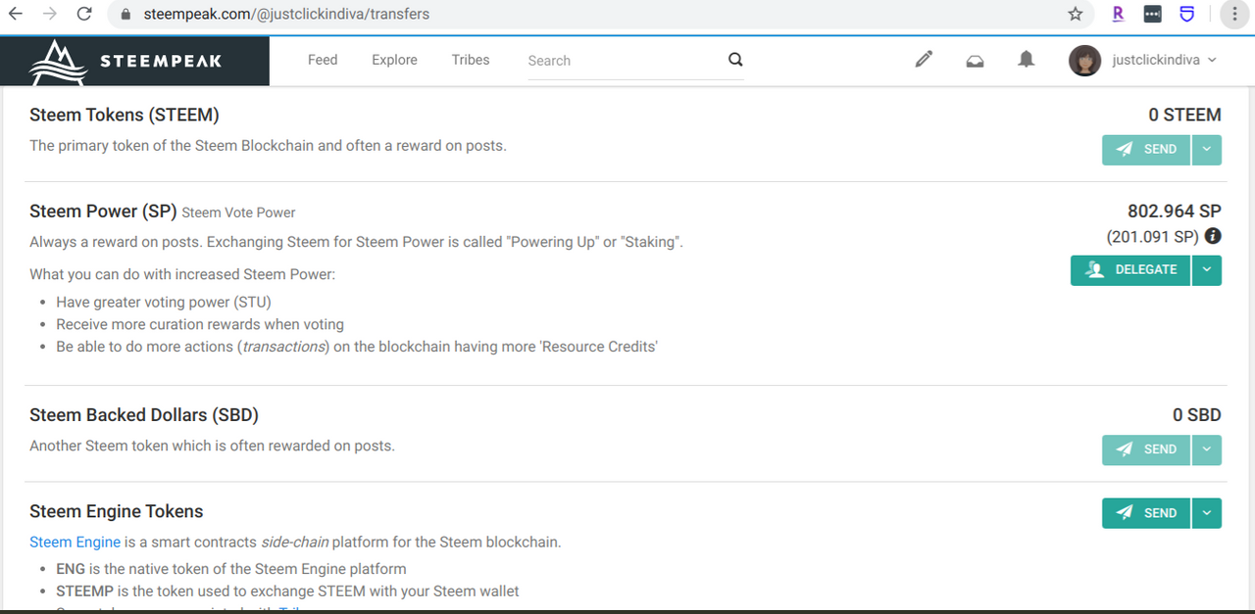Click the info icon beside 201.091 SP
The image size is (1255, 614).
pos(1213,236)
